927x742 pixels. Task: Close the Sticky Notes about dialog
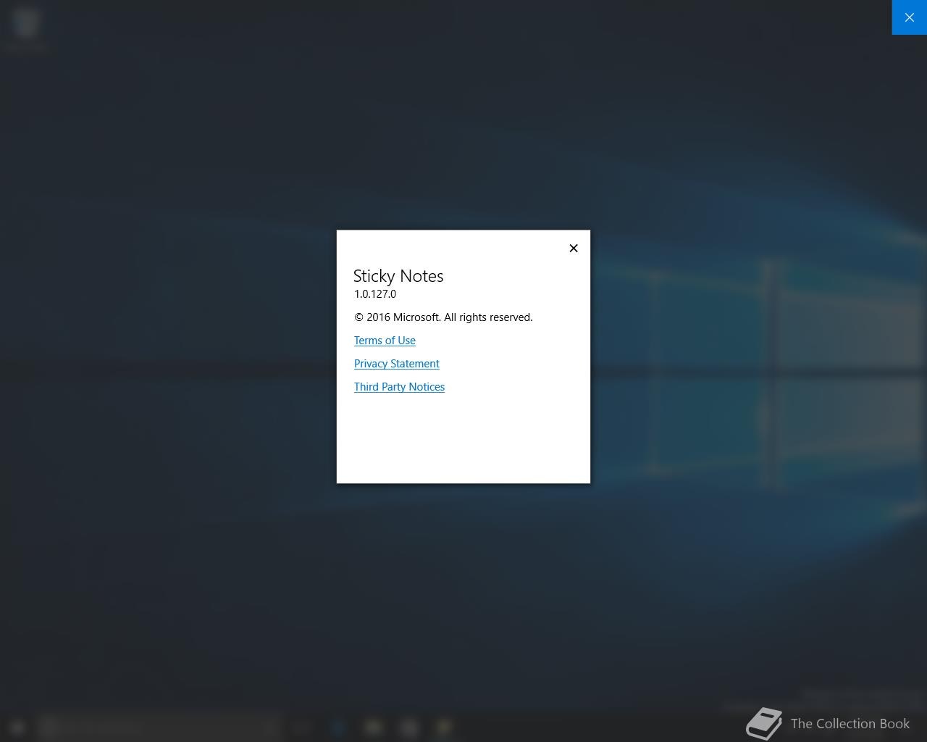[574, 249]
